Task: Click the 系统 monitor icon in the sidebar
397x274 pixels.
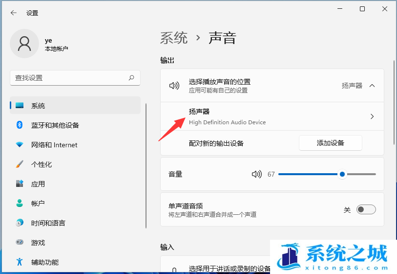Action: 20,105
